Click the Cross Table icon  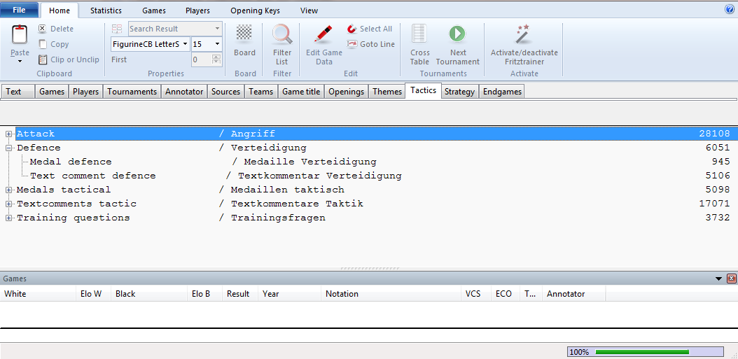pos(419,34)
